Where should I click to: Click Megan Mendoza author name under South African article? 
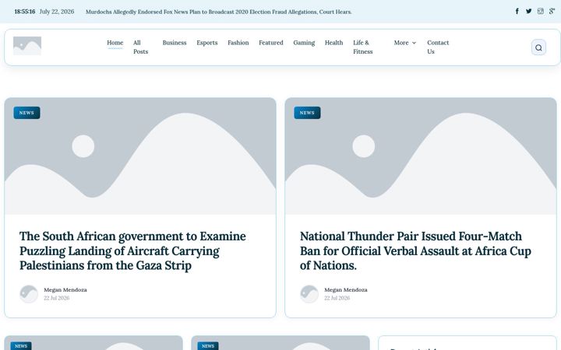pos(65,290)
